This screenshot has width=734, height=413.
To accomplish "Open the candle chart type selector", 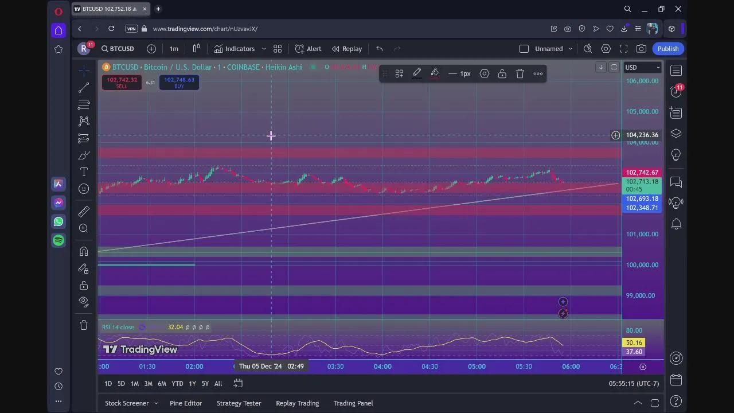I will 196,49.
